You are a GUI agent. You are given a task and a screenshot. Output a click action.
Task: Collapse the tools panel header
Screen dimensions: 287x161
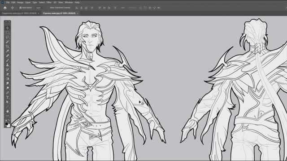[6, 22]
